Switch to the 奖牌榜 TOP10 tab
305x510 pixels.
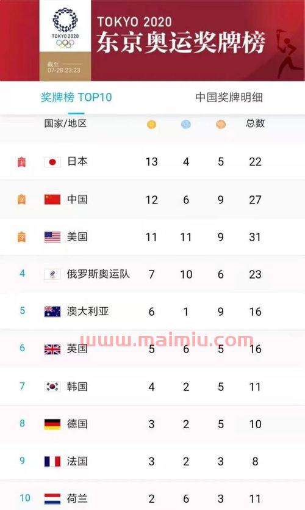tap(76, 97)
